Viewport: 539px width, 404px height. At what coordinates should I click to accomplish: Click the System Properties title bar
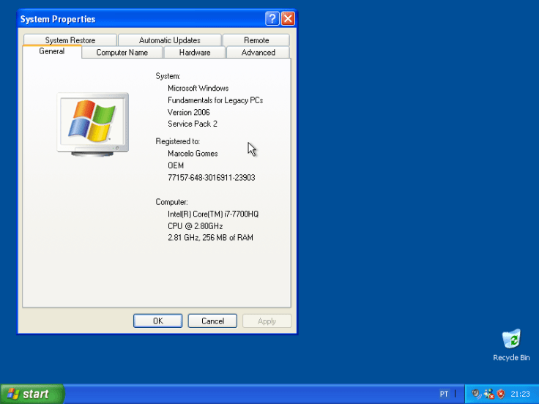139,19
